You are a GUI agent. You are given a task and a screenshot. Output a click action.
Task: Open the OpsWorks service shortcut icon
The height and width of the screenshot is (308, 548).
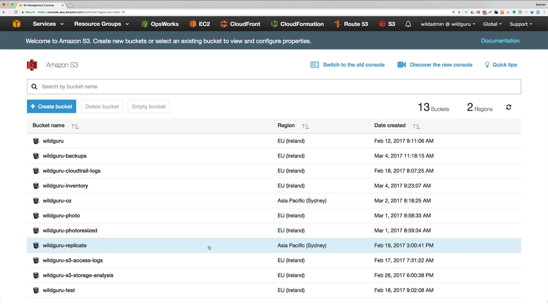click(145, 24)
